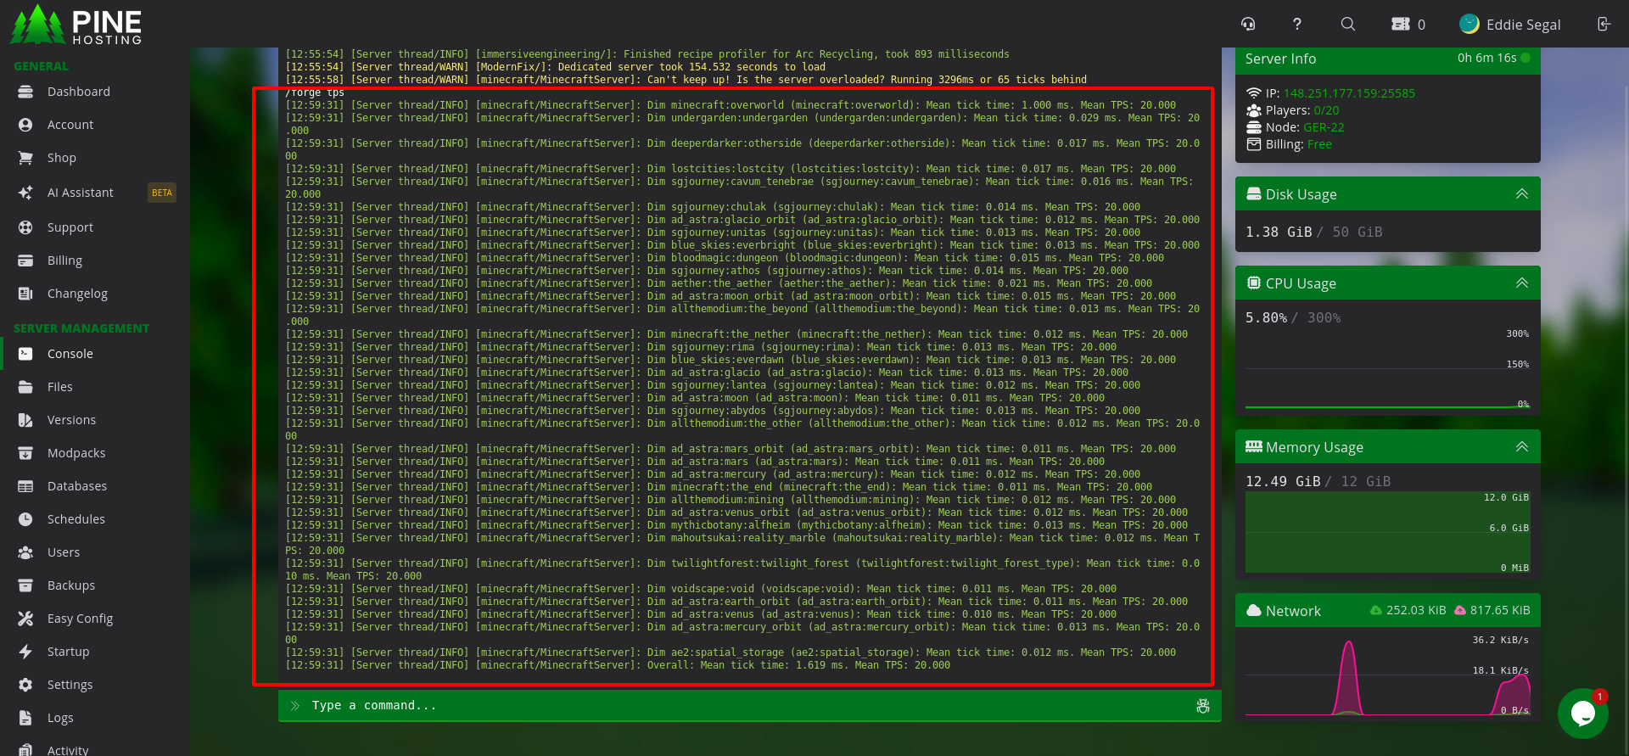Open the live chat bubble
The height and width of the screenshot is (756, 1629).
[1583, 714]
